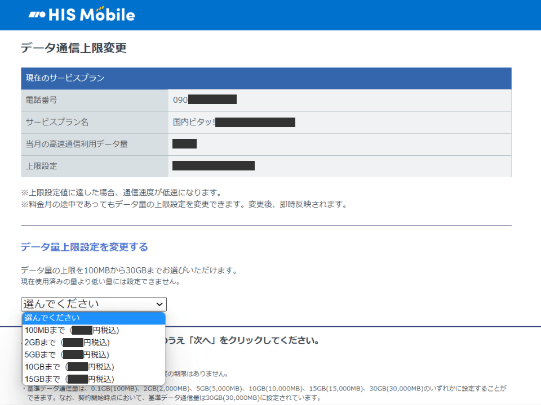
Task: Click the 当月の高速通信利用データ量 label
Action: point(77,144)
